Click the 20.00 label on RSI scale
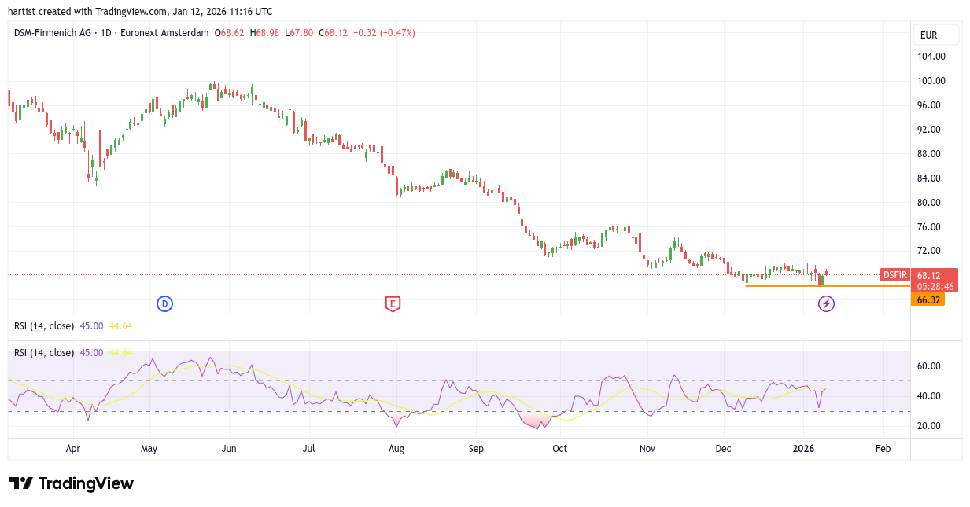 (x=928, y=426)
